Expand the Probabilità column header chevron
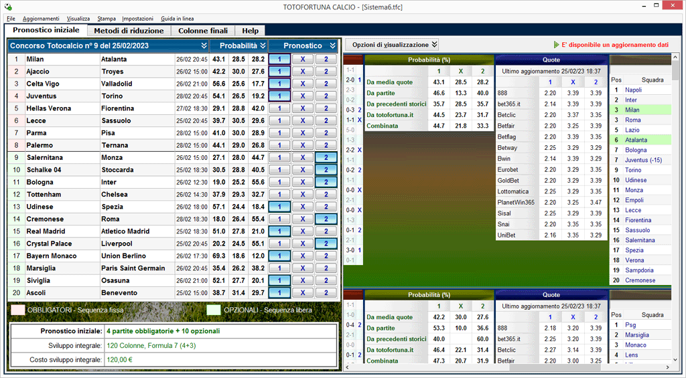This screenshot has height=378, width=686. click(x=263, y=45)
